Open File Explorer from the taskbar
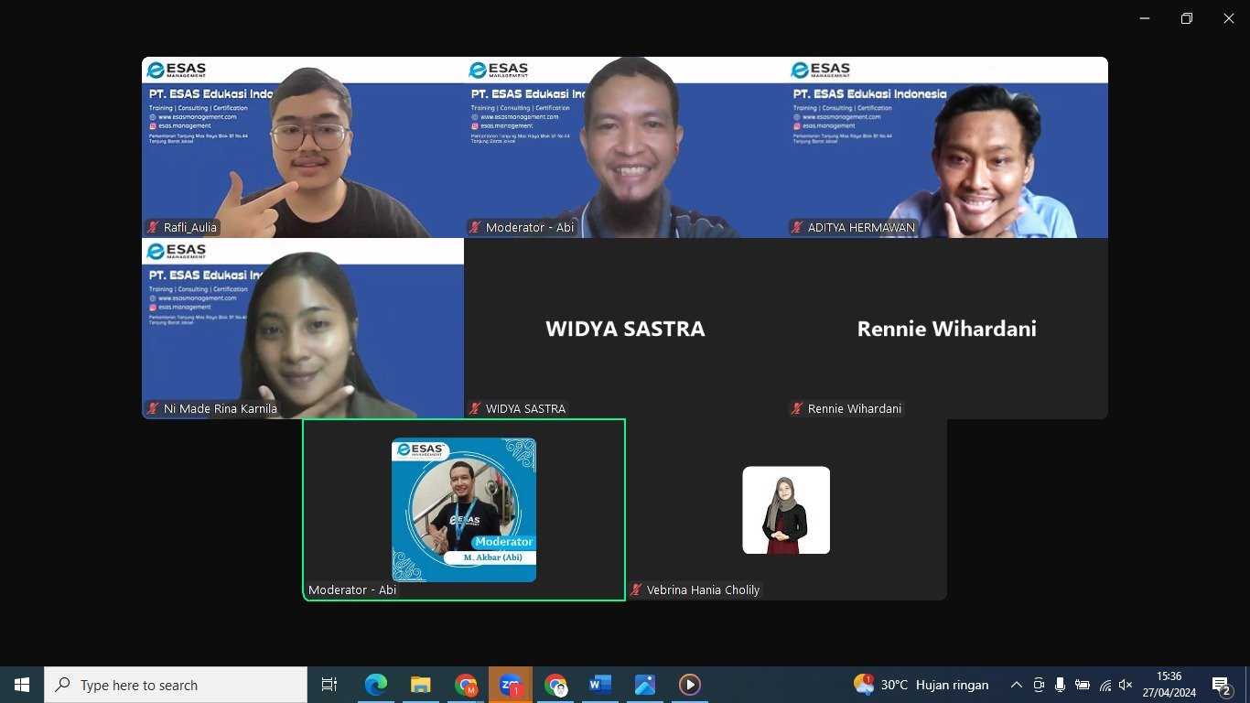Viewport: 1250px width, 703px height. [x=420, y=685]
